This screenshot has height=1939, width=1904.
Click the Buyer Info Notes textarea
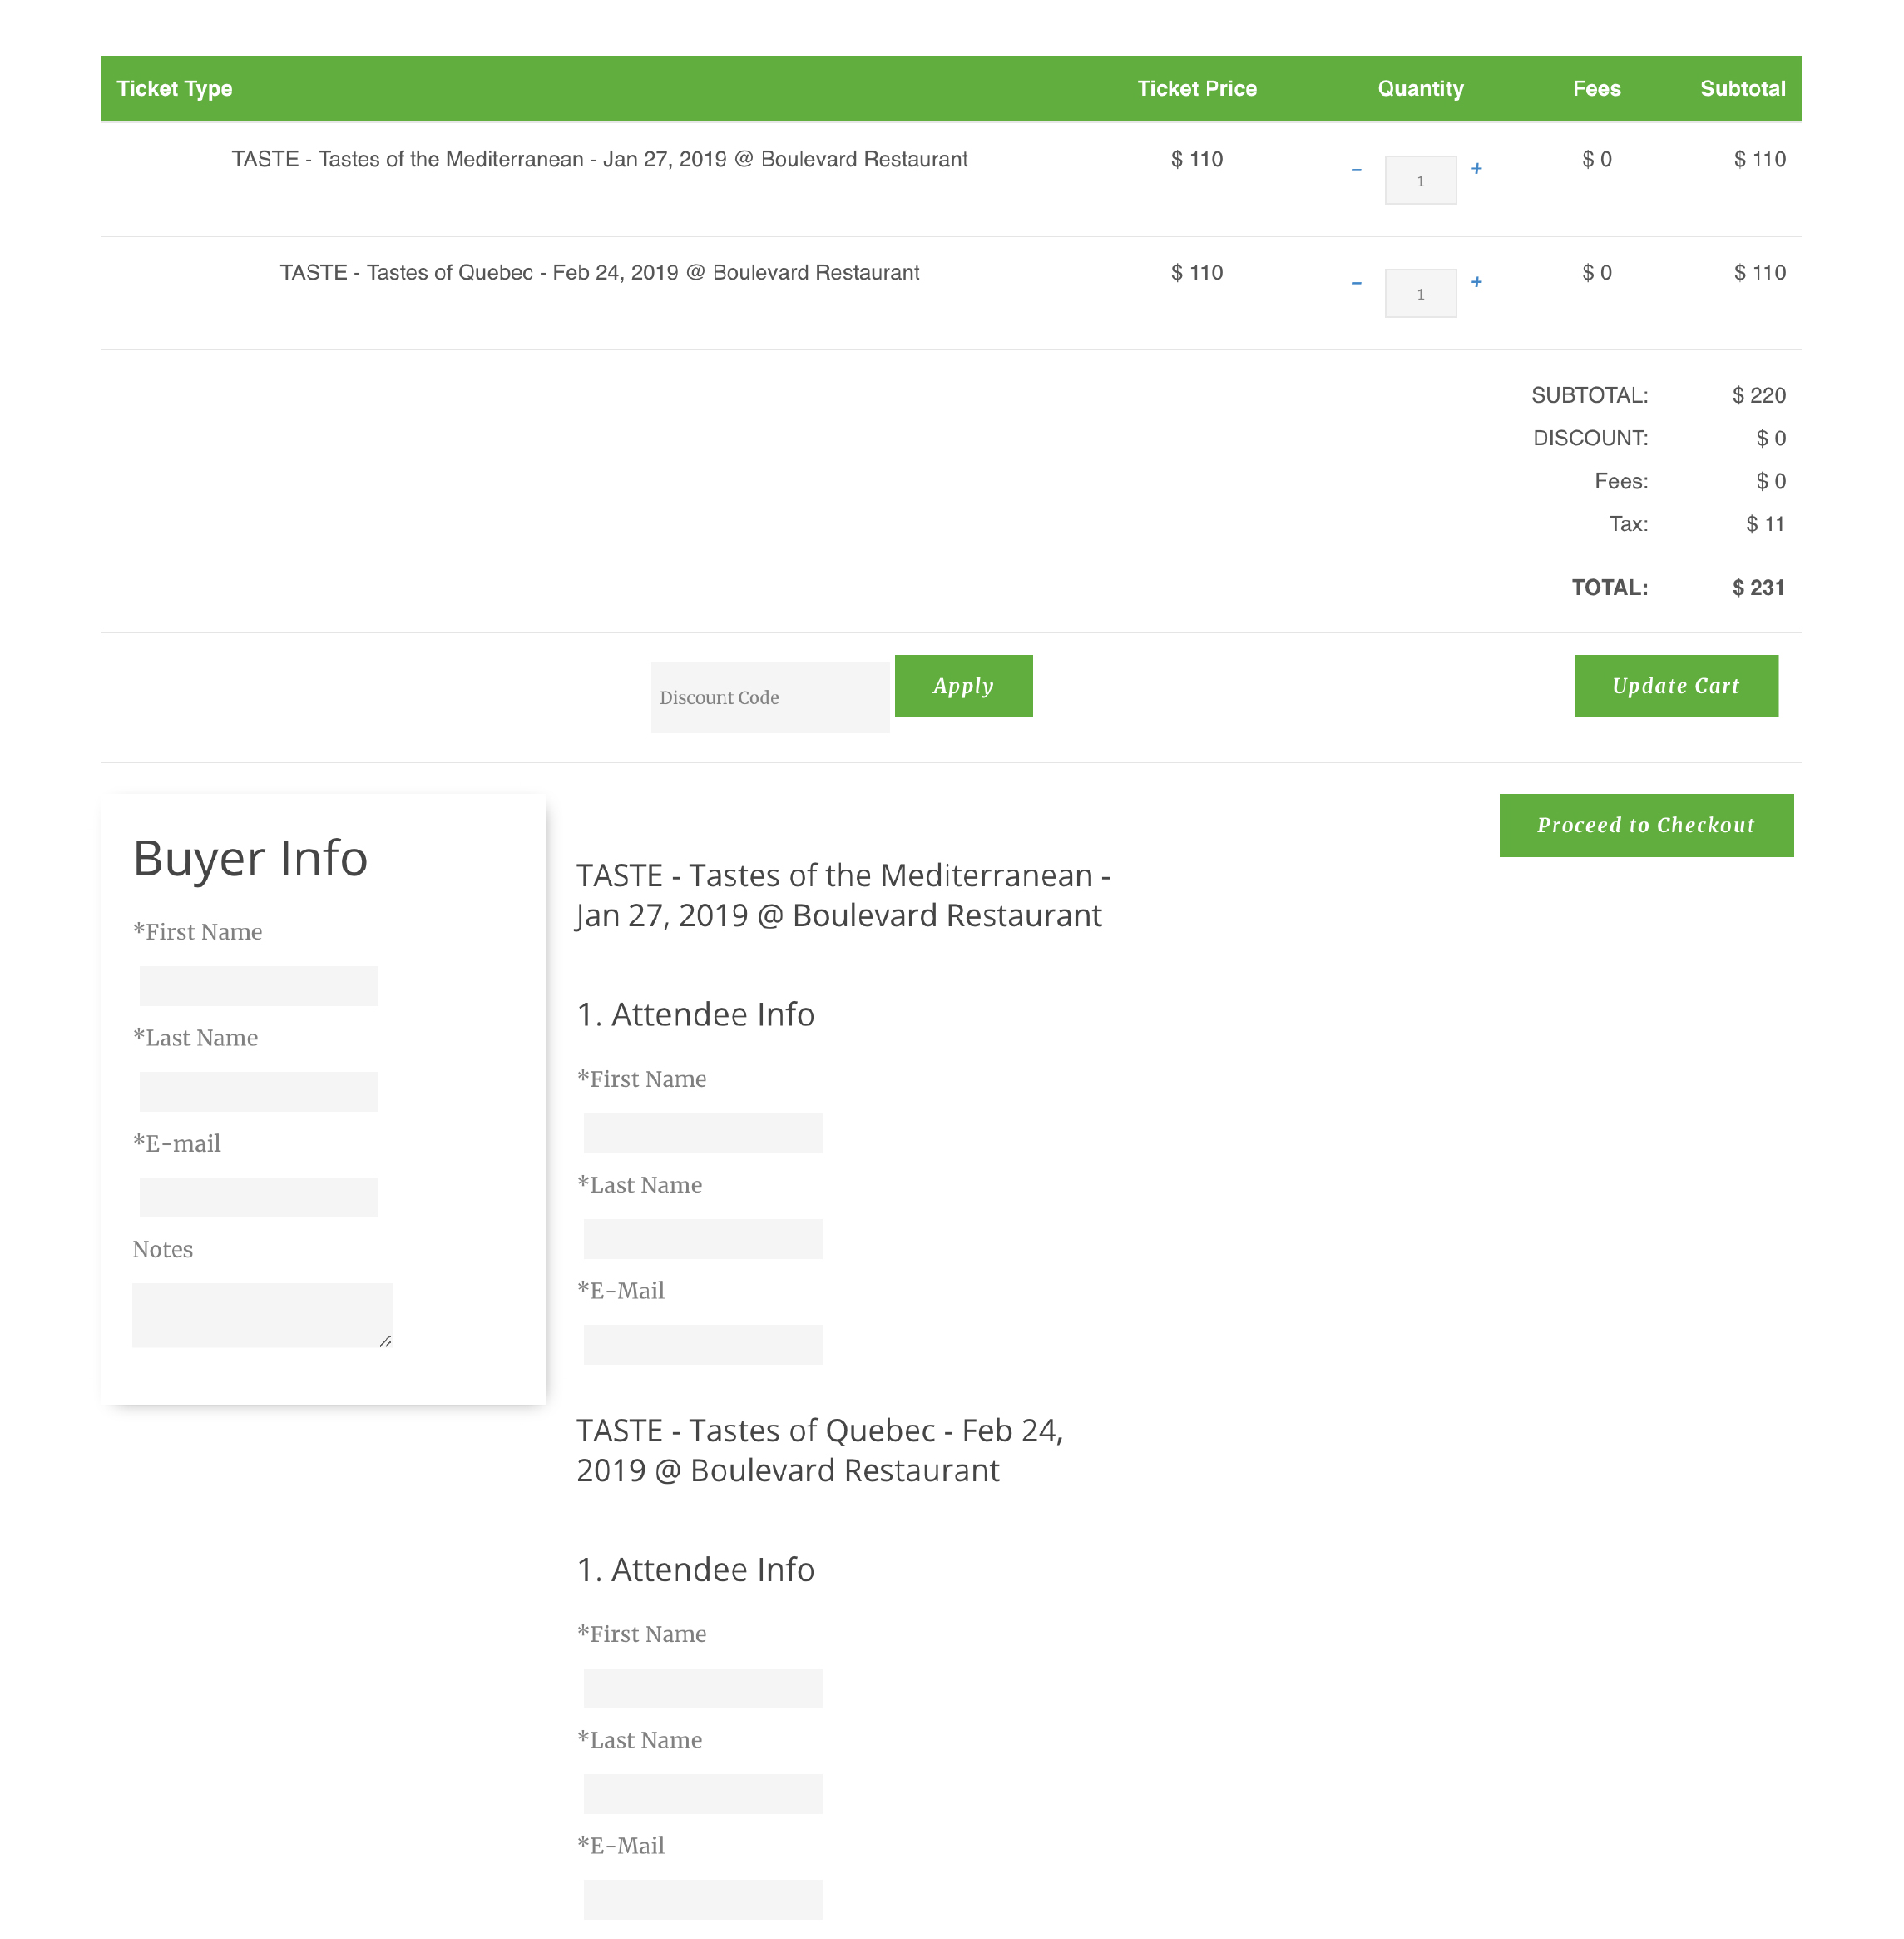pos(261,1315)
